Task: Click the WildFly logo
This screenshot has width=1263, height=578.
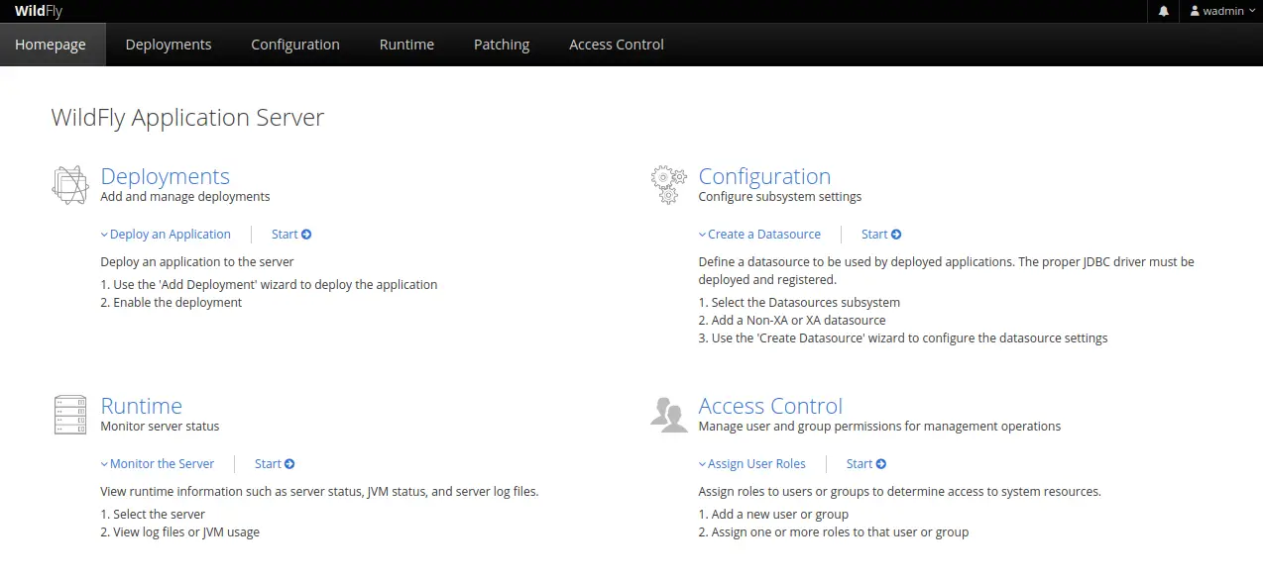Action: point(39,11)
